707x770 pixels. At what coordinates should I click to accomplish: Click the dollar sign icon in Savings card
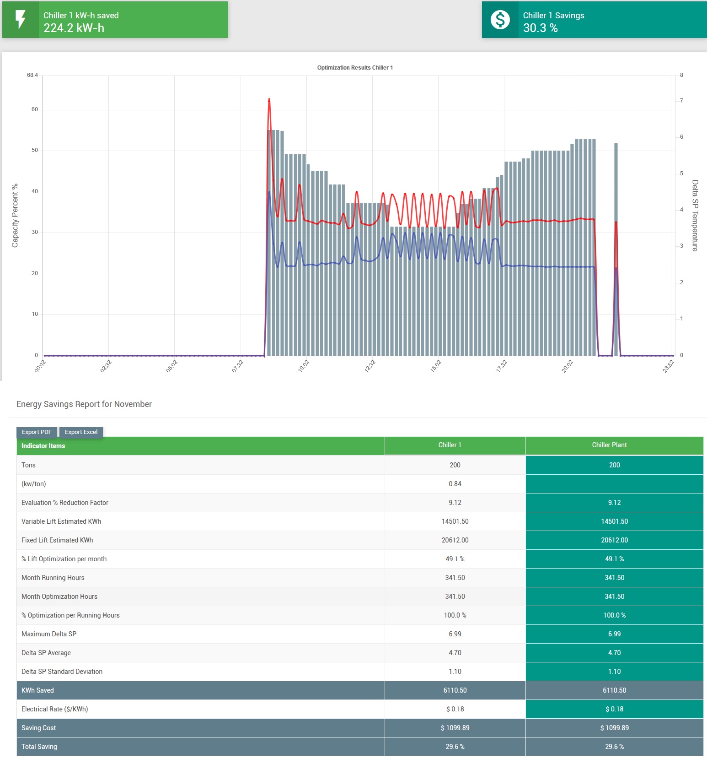pos(500,20)
